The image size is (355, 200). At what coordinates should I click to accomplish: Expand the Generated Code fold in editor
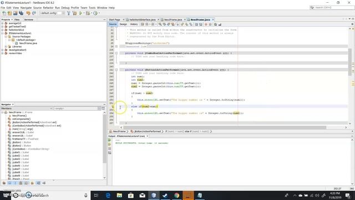click(x=116, y=46)
